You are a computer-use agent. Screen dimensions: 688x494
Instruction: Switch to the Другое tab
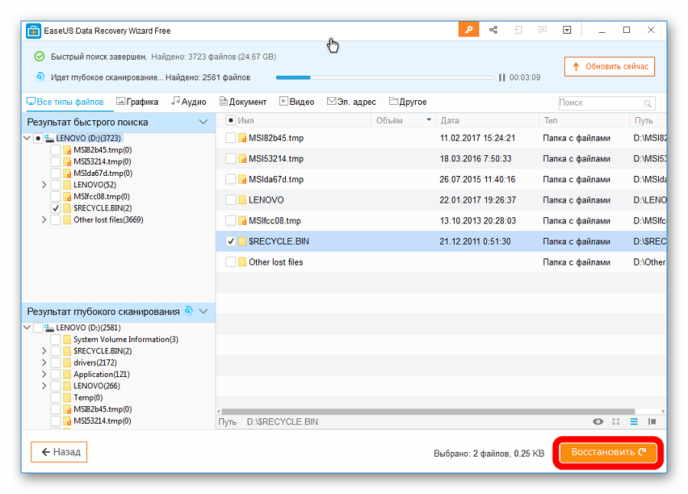[x=407, y=102]
